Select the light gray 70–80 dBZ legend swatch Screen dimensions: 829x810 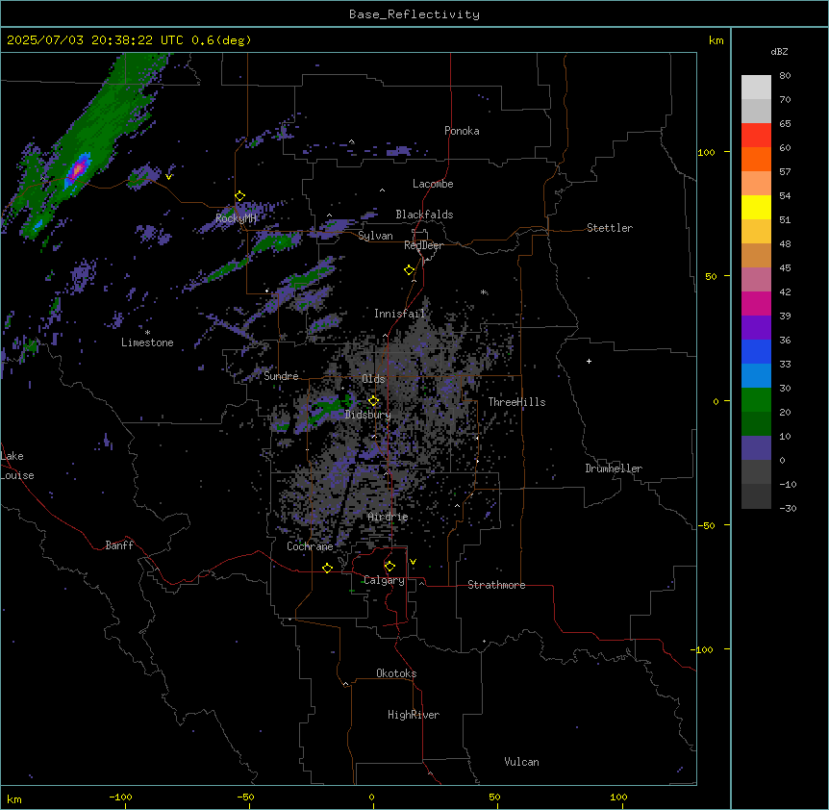coord(756,88)
